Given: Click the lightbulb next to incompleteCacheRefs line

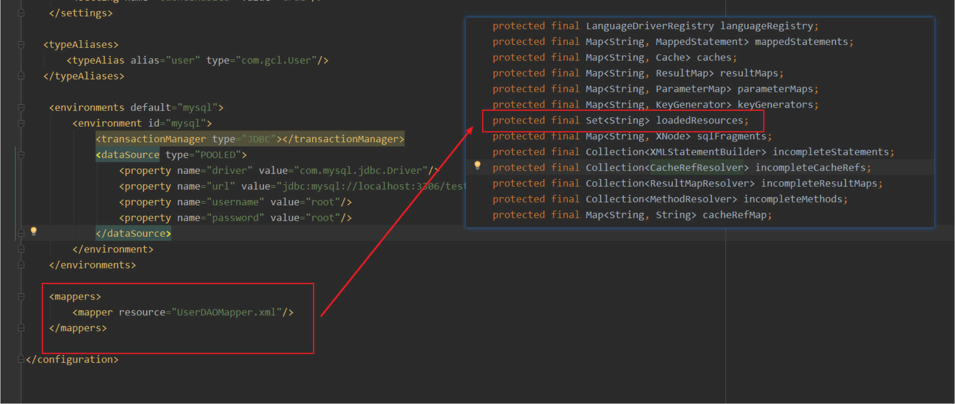Looking at the screenshot, I should pyautogui.click(x=477, y=165).
